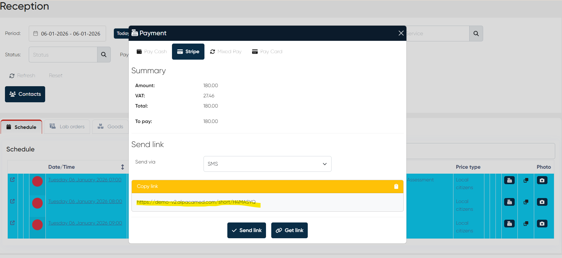
Task: Click camera photo icon in first row
Action: coord(542,180)
